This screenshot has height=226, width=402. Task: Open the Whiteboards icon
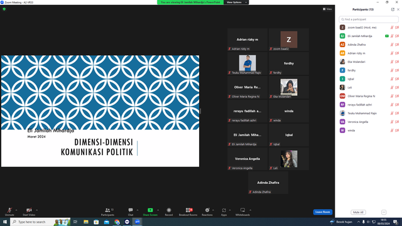tap(242, 210)
